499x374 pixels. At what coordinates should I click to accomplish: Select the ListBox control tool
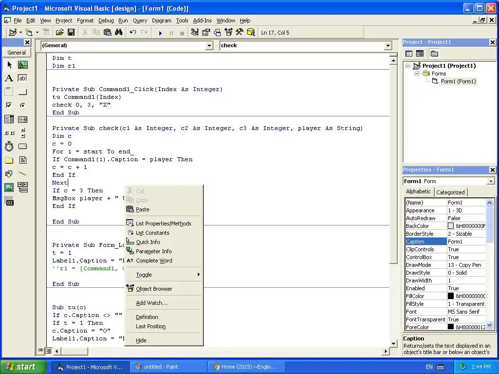coord(22,119)
